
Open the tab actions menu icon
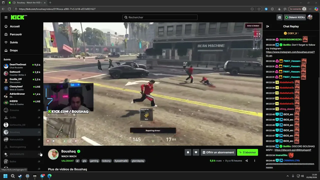click(x=3, y=3)
